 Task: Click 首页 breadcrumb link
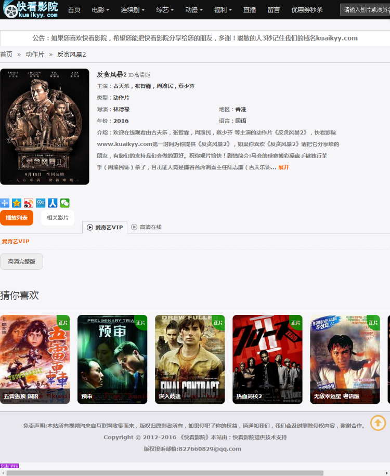pyautogui.click(x=6, y=55)
